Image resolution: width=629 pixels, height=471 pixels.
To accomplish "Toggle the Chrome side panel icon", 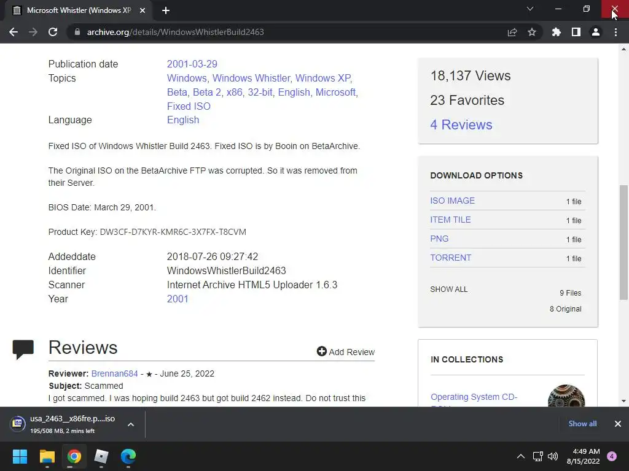I will (x=576, y=32).
